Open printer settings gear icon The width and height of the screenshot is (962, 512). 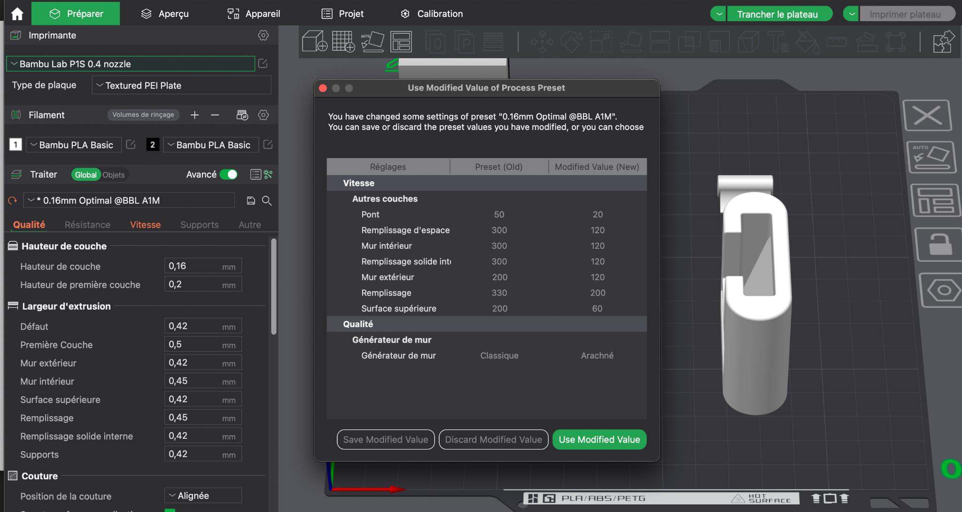tap(264, 35)
